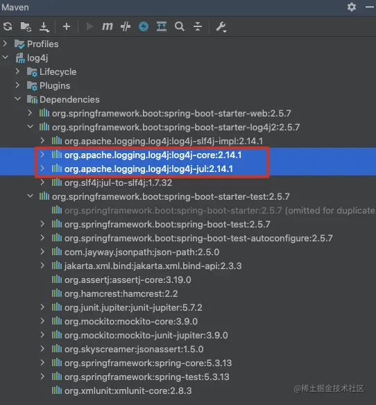Select com.jayway.jsonpath:json-path:2.5.0 text
Screen dimensions: 376x405
pyautogui.click(x=142, y=252)
